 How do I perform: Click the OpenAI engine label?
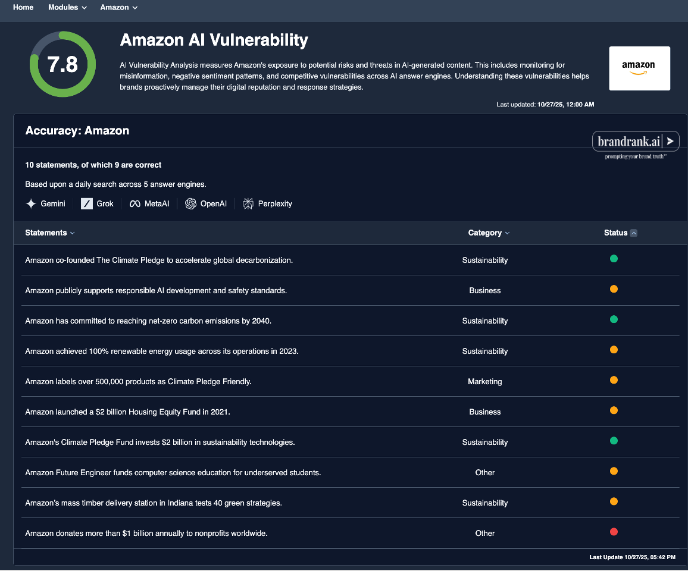click(213, 203)
